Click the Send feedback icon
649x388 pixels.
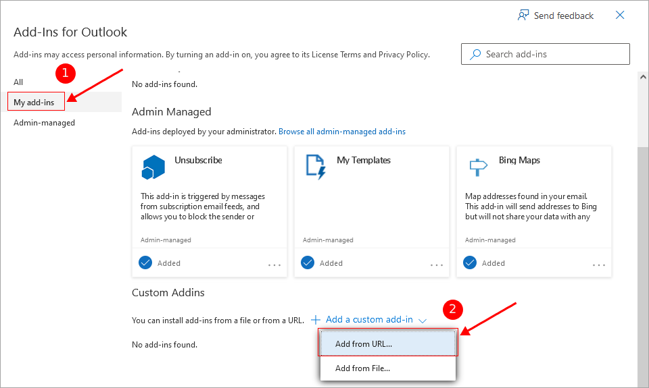pos(523,16)
